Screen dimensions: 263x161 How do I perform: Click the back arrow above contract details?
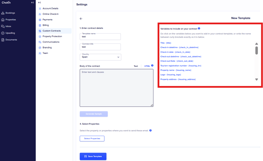tap(81, 18)
